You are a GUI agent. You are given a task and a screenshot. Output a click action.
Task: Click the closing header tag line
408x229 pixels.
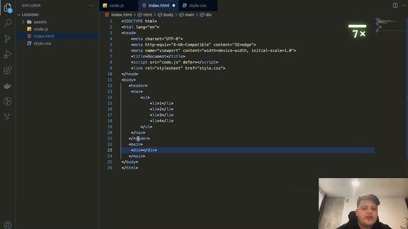click(x=139, y=139)
